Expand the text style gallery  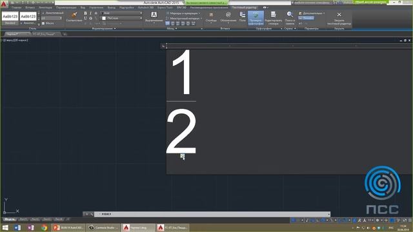39,24
